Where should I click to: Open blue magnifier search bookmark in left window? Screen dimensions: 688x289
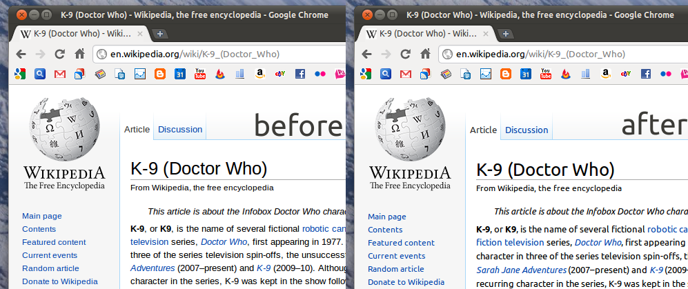40,74
